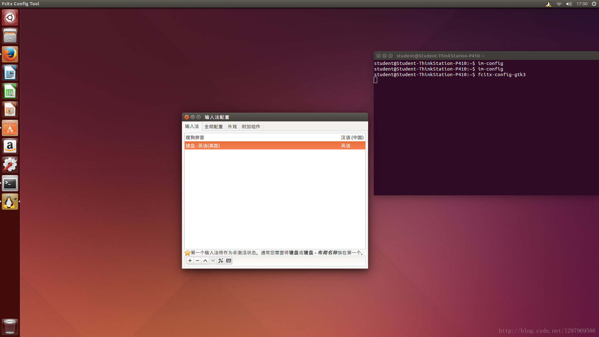Viewport: 599px width, 337px height.
Task: Open sound volume indicator menu
Action: (569, 4)
